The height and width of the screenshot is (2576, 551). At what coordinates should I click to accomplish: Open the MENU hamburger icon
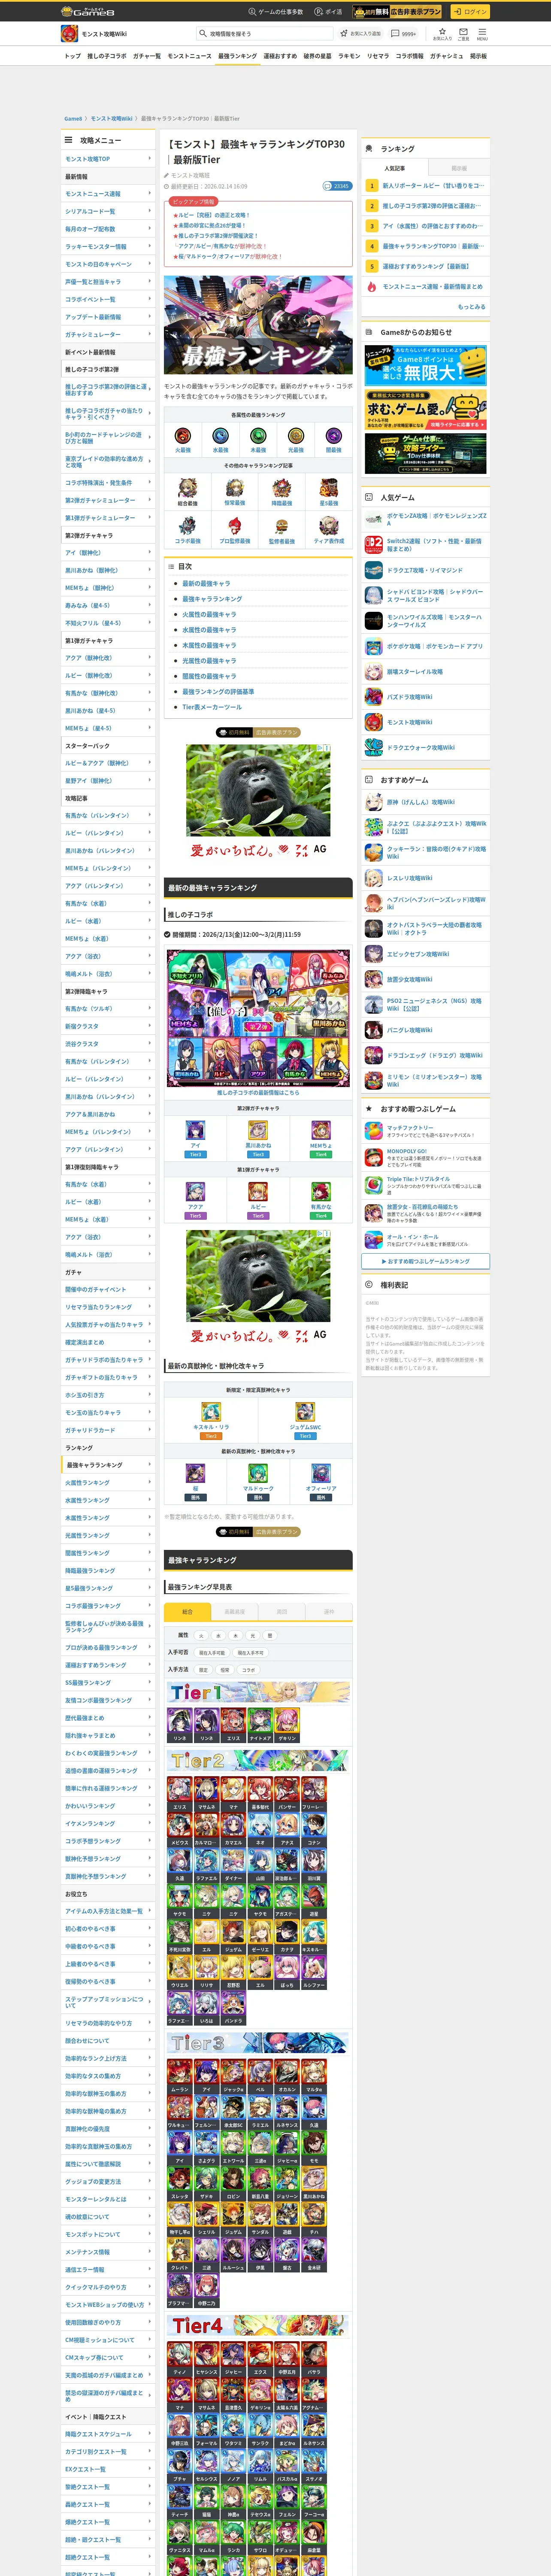(482, 34)
